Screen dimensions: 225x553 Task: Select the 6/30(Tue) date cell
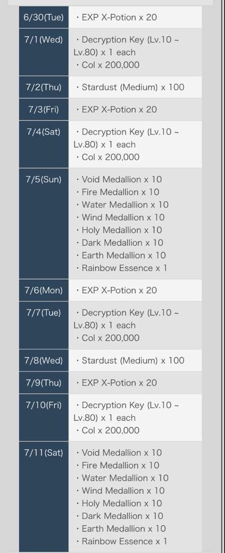[x=44, y=17]
